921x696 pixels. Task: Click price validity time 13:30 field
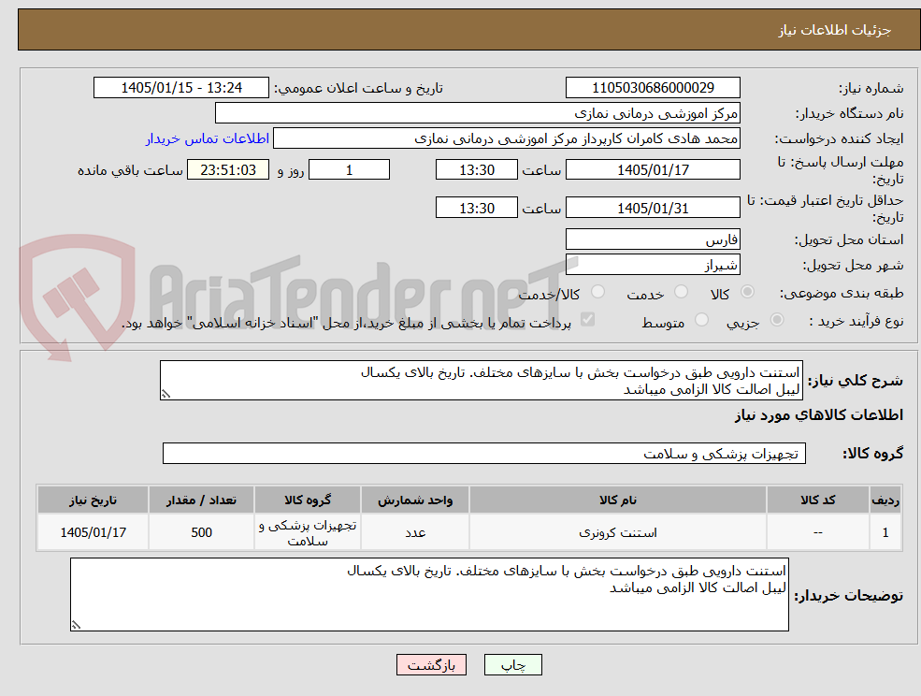[476, 208]
